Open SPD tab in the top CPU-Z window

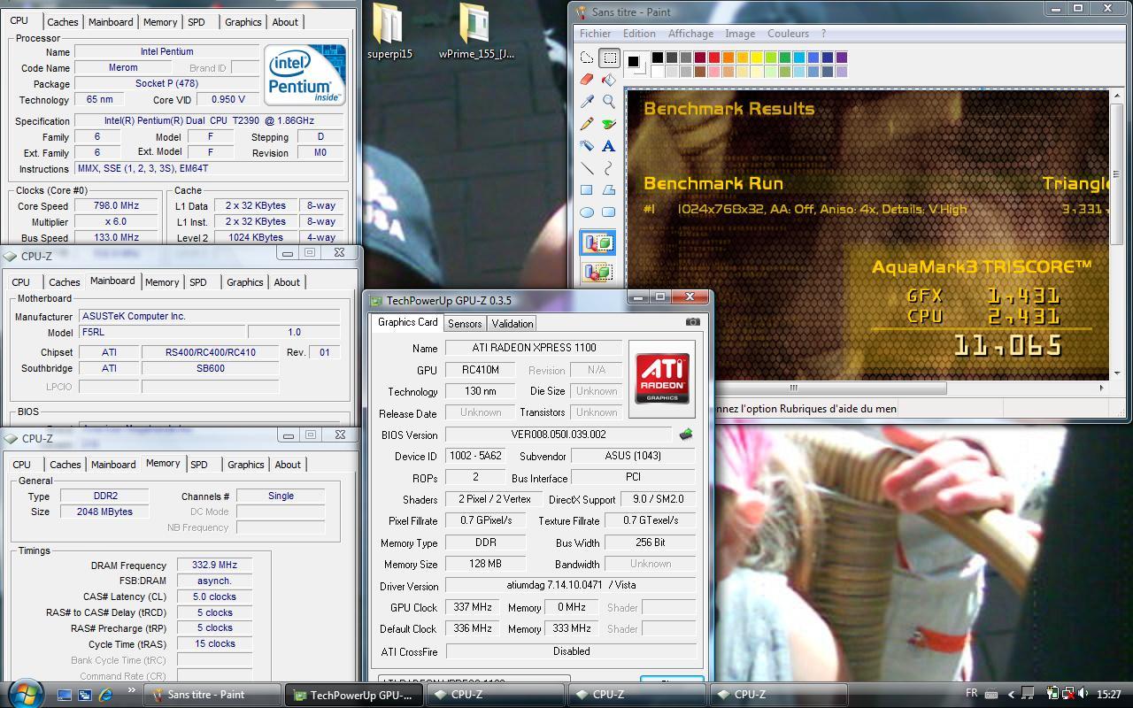point(197,22)
